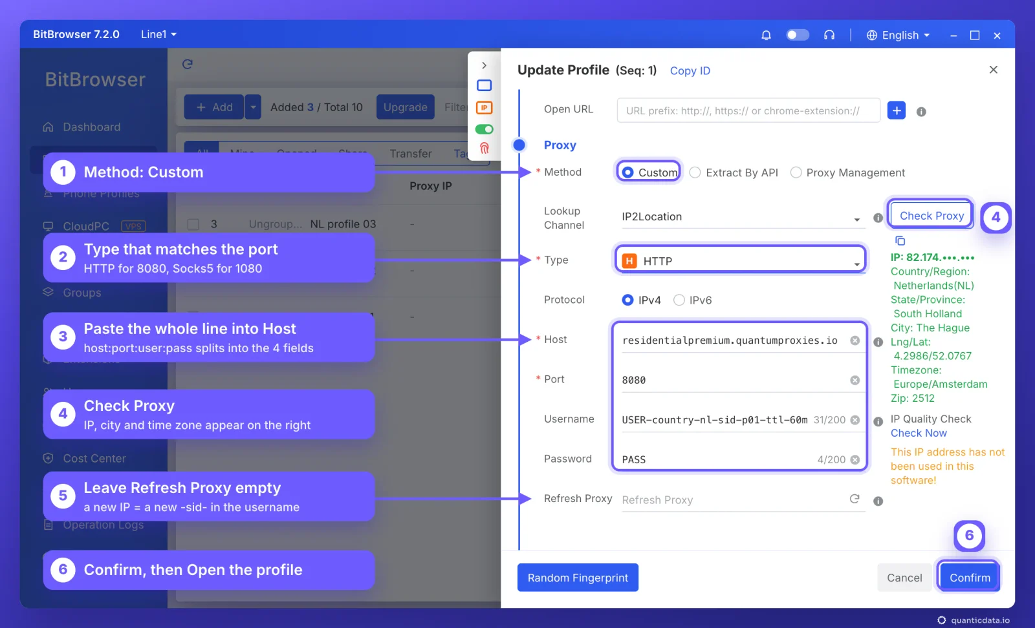This screenshot has width=1035, height=628.
Task: Select the IPv6 protocol radio button
Action: click(679, 300)
